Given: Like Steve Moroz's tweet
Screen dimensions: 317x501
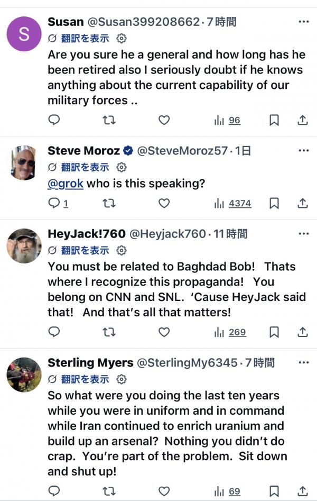Looking at the screenshot, I should [164, 203].
